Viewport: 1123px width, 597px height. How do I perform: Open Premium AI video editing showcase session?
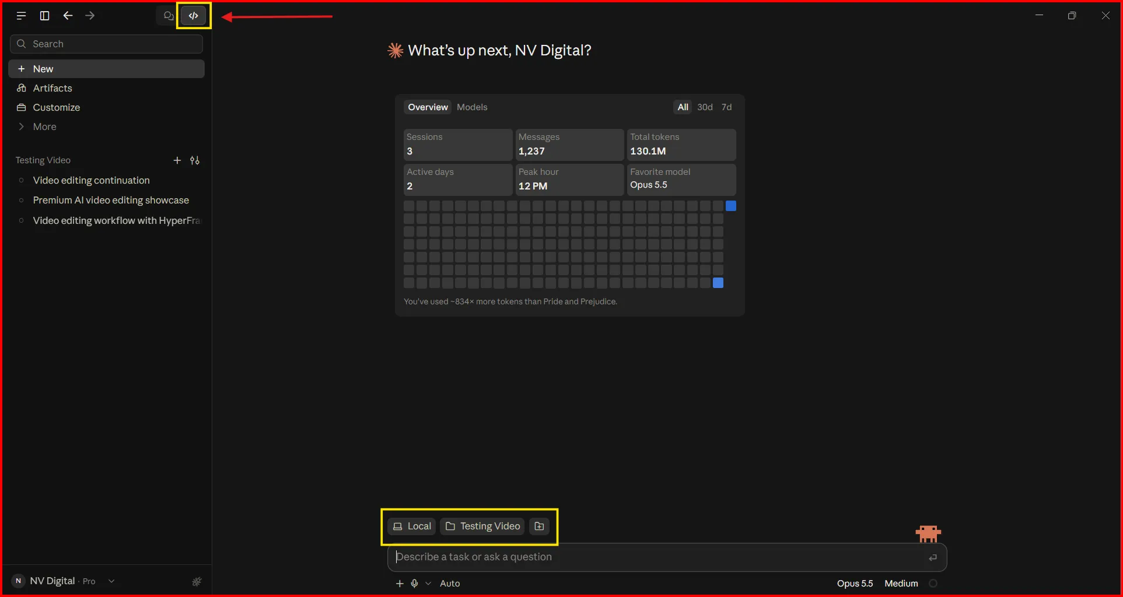tap(106, 200)
